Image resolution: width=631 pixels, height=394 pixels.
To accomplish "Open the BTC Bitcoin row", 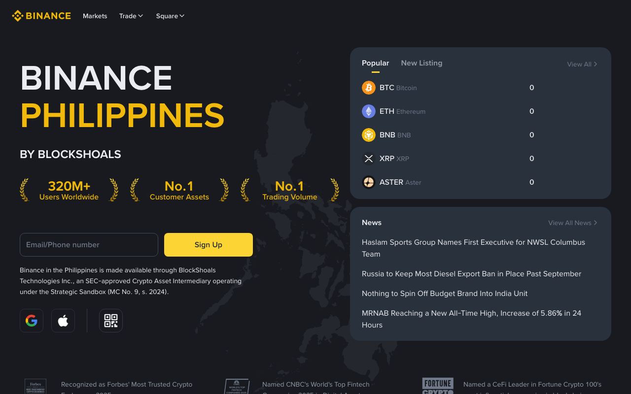I will coord(481,88).
